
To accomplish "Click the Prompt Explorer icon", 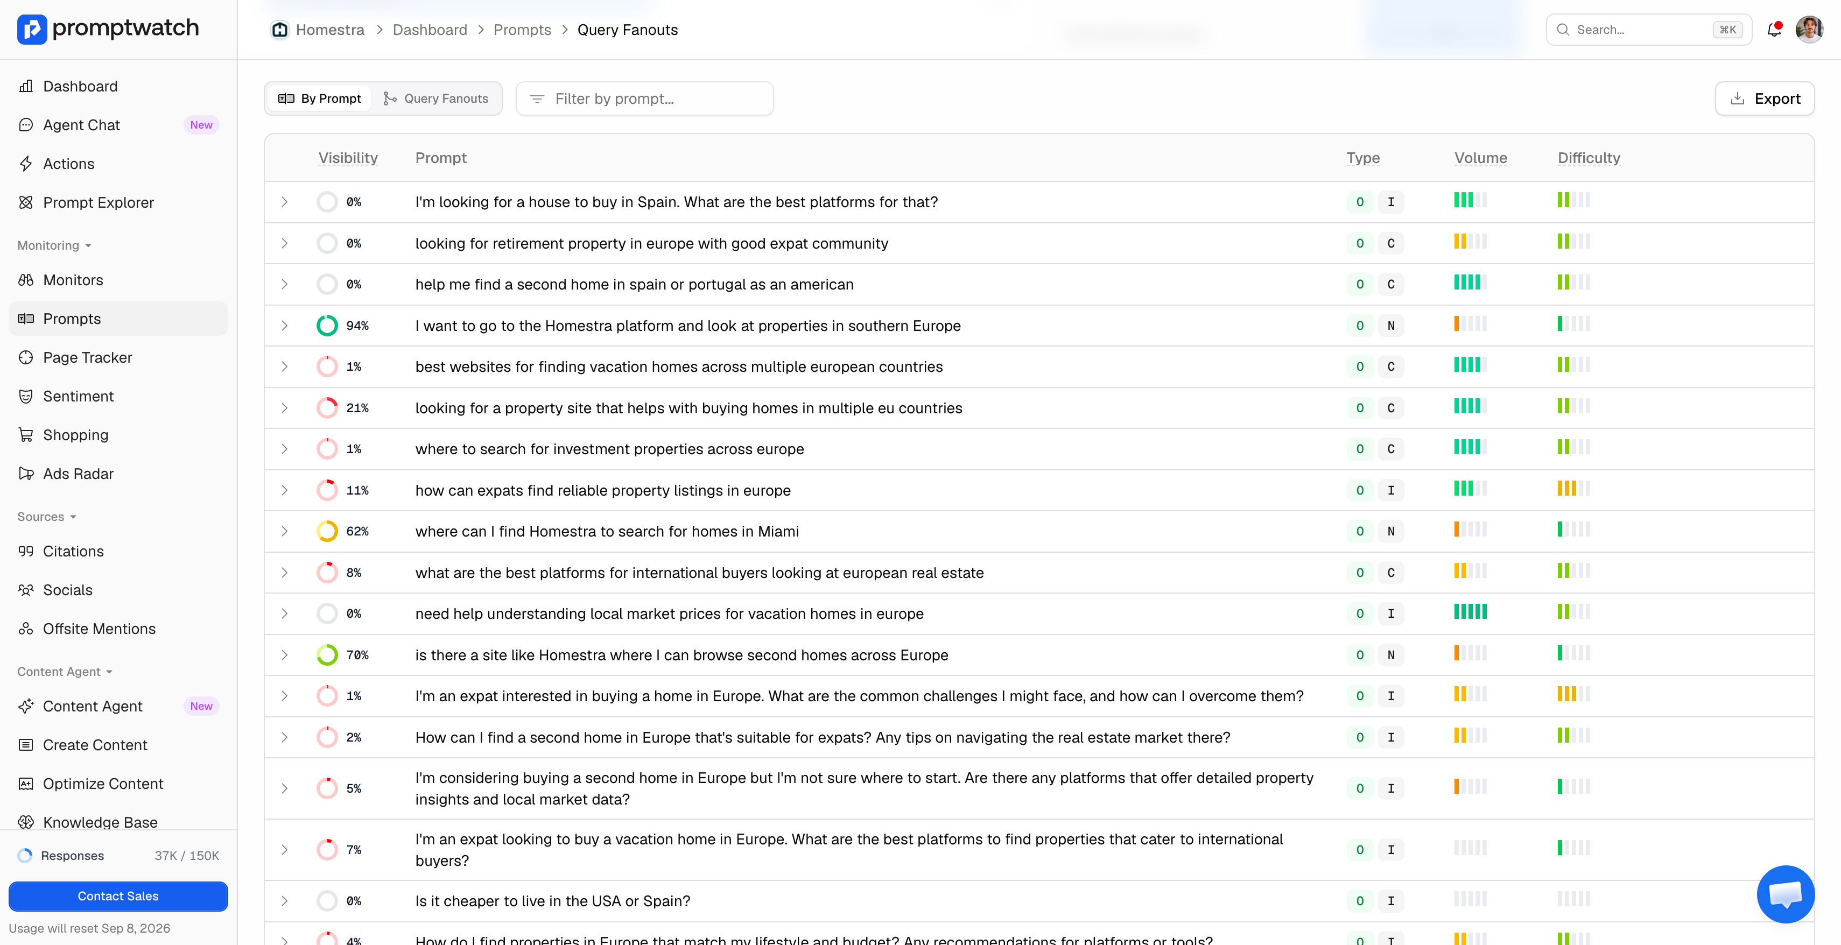I will point(26,202).
